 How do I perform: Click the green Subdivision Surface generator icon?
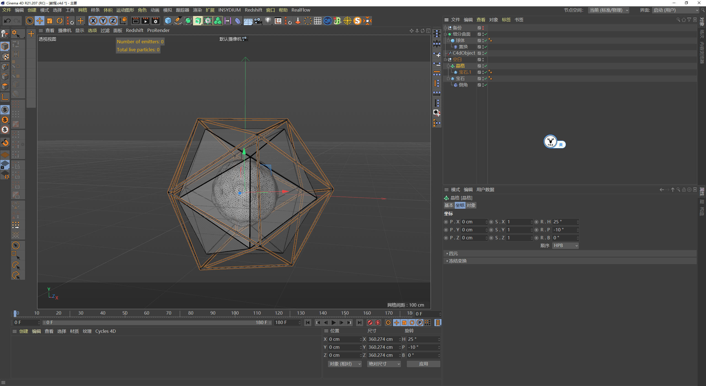(x=188, y=21)
